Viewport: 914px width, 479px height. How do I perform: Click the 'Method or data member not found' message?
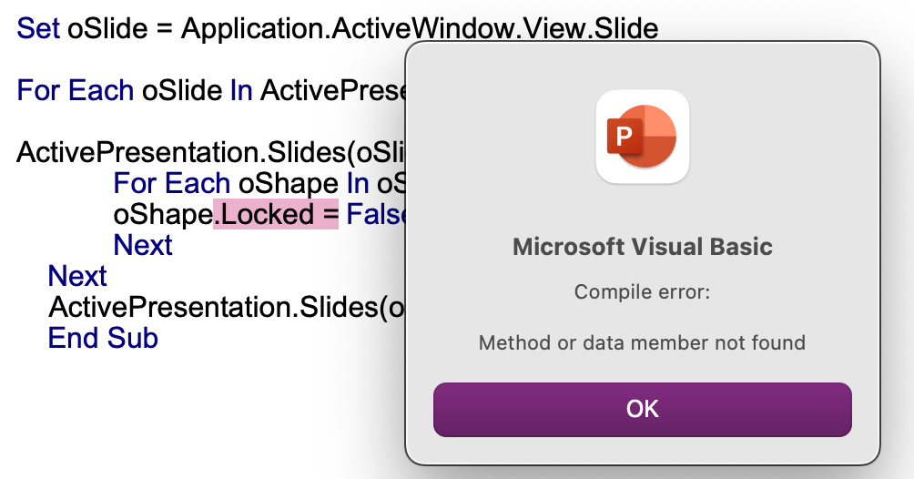pos(643,342)
